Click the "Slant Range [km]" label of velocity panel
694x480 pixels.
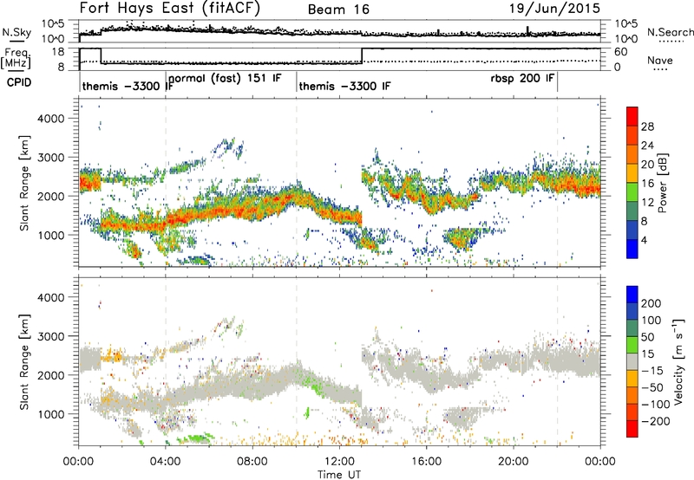24,361
